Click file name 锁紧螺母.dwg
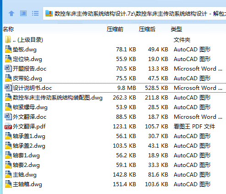226x194 pixels. [x=30, y=107]
